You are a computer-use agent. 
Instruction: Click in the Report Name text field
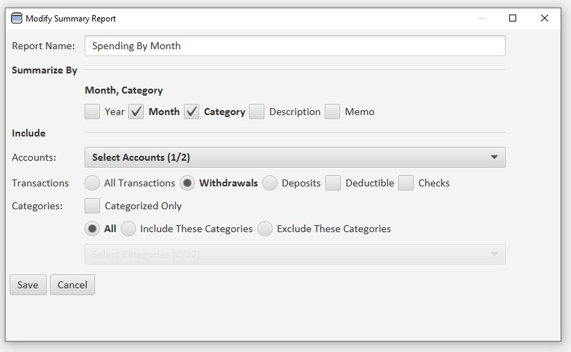pos(295,46)
